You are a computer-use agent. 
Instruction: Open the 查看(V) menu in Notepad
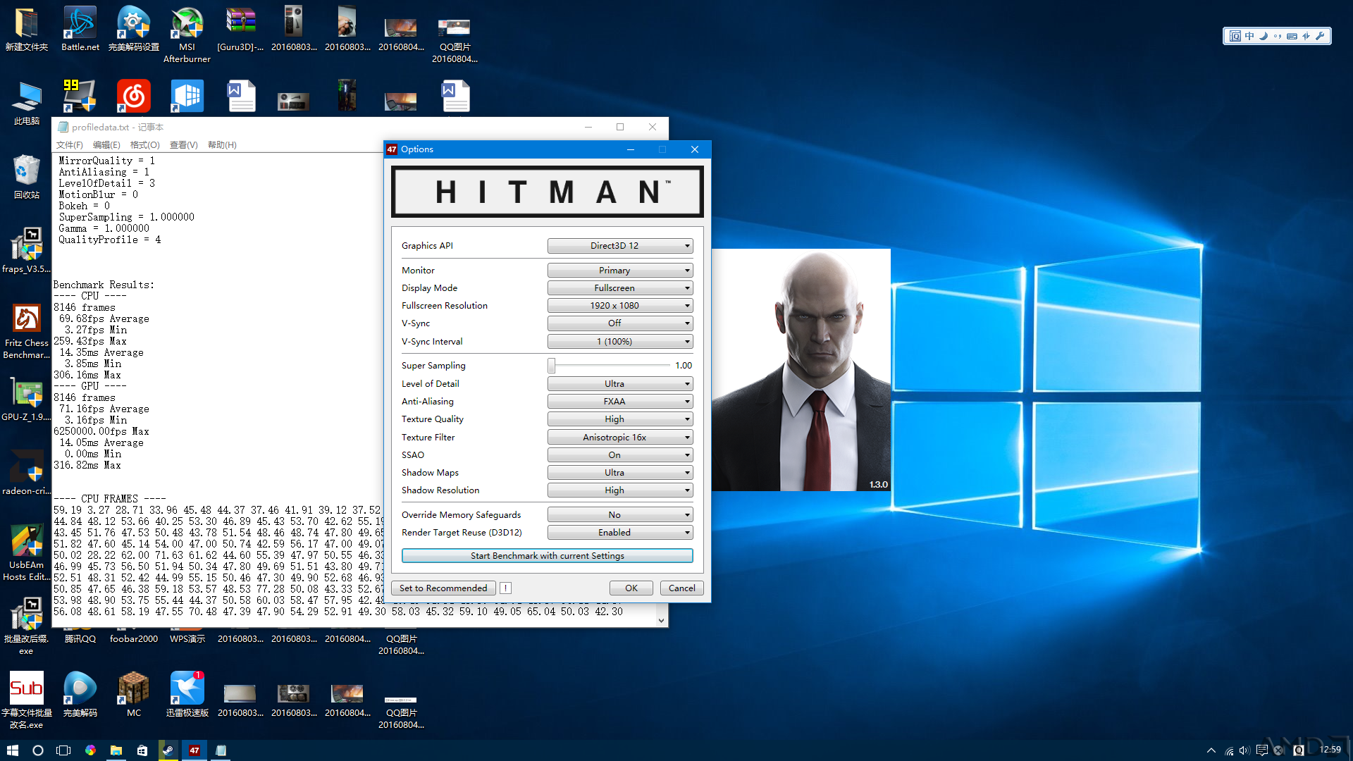coord(183,145)
